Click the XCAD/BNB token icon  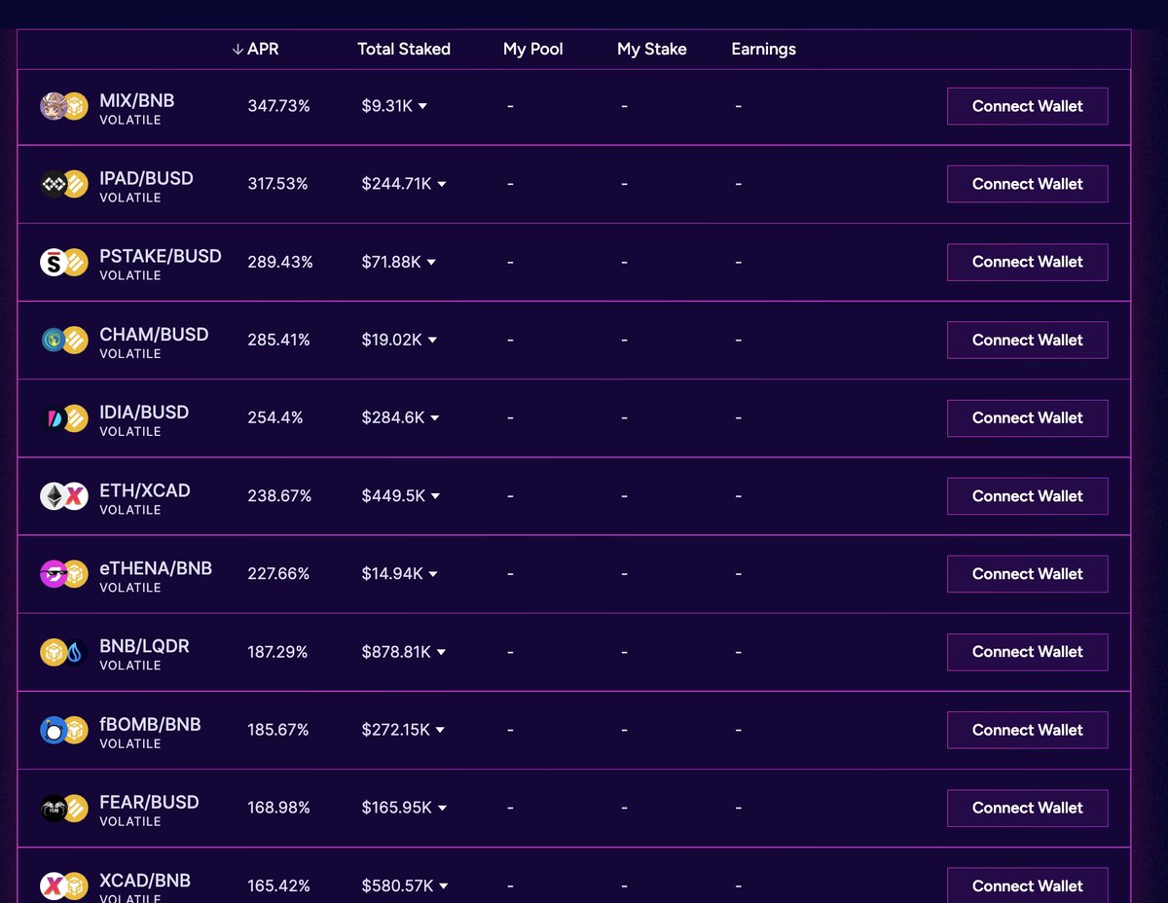(63, 885)
